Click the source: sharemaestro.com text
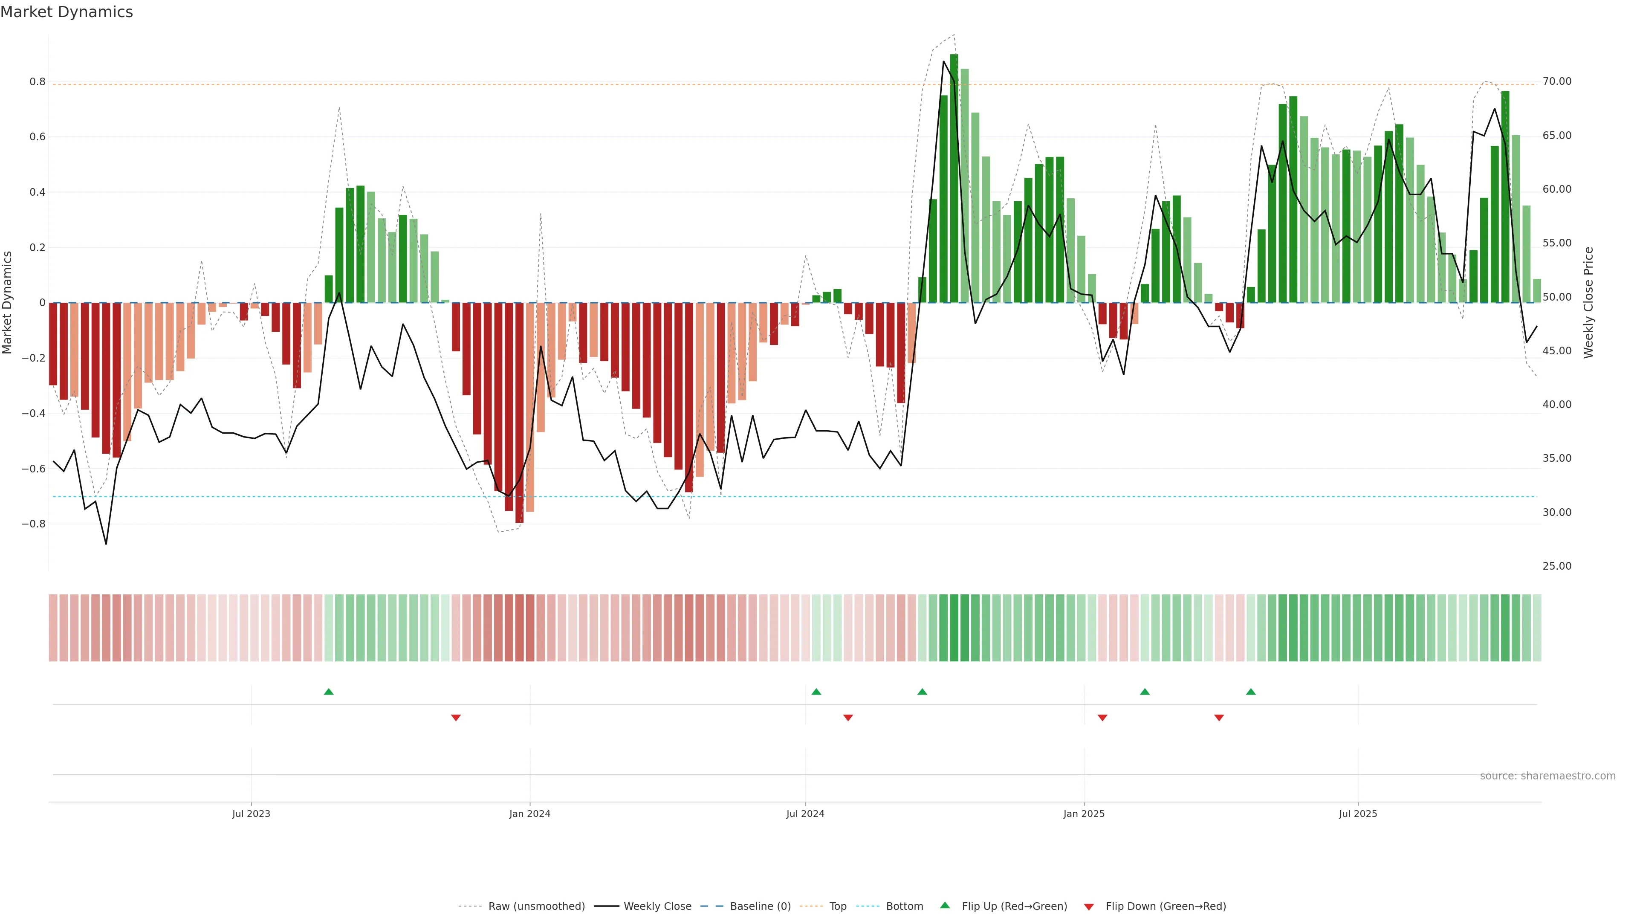This screenshot has height=921, width=1637. point(1547,776)
